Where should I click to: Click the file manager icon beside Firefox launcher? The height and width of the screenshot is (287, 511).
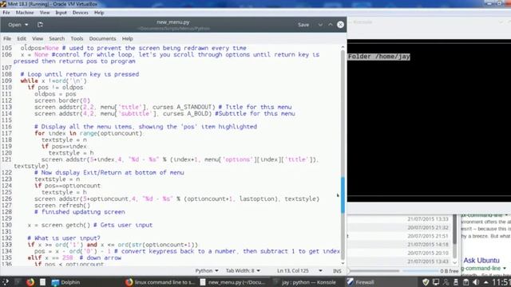click(x=42, y=282)
